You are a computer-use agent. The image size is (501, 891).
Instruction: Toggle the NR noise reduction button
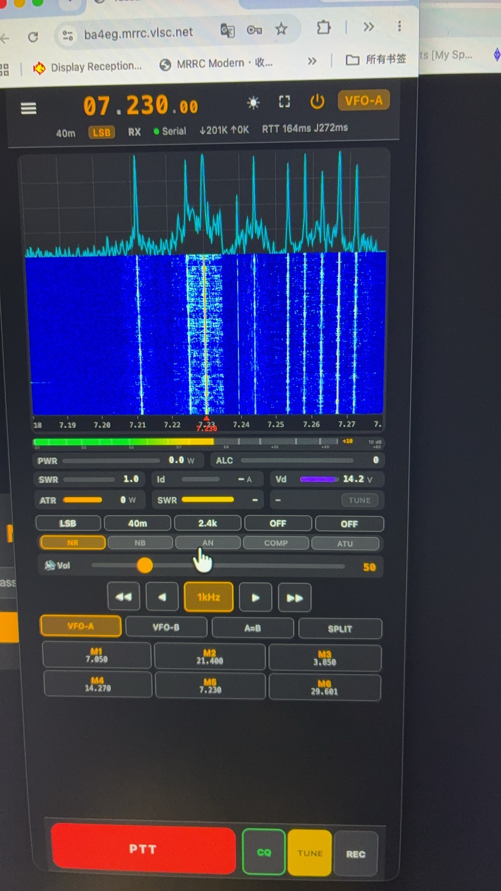73,542
